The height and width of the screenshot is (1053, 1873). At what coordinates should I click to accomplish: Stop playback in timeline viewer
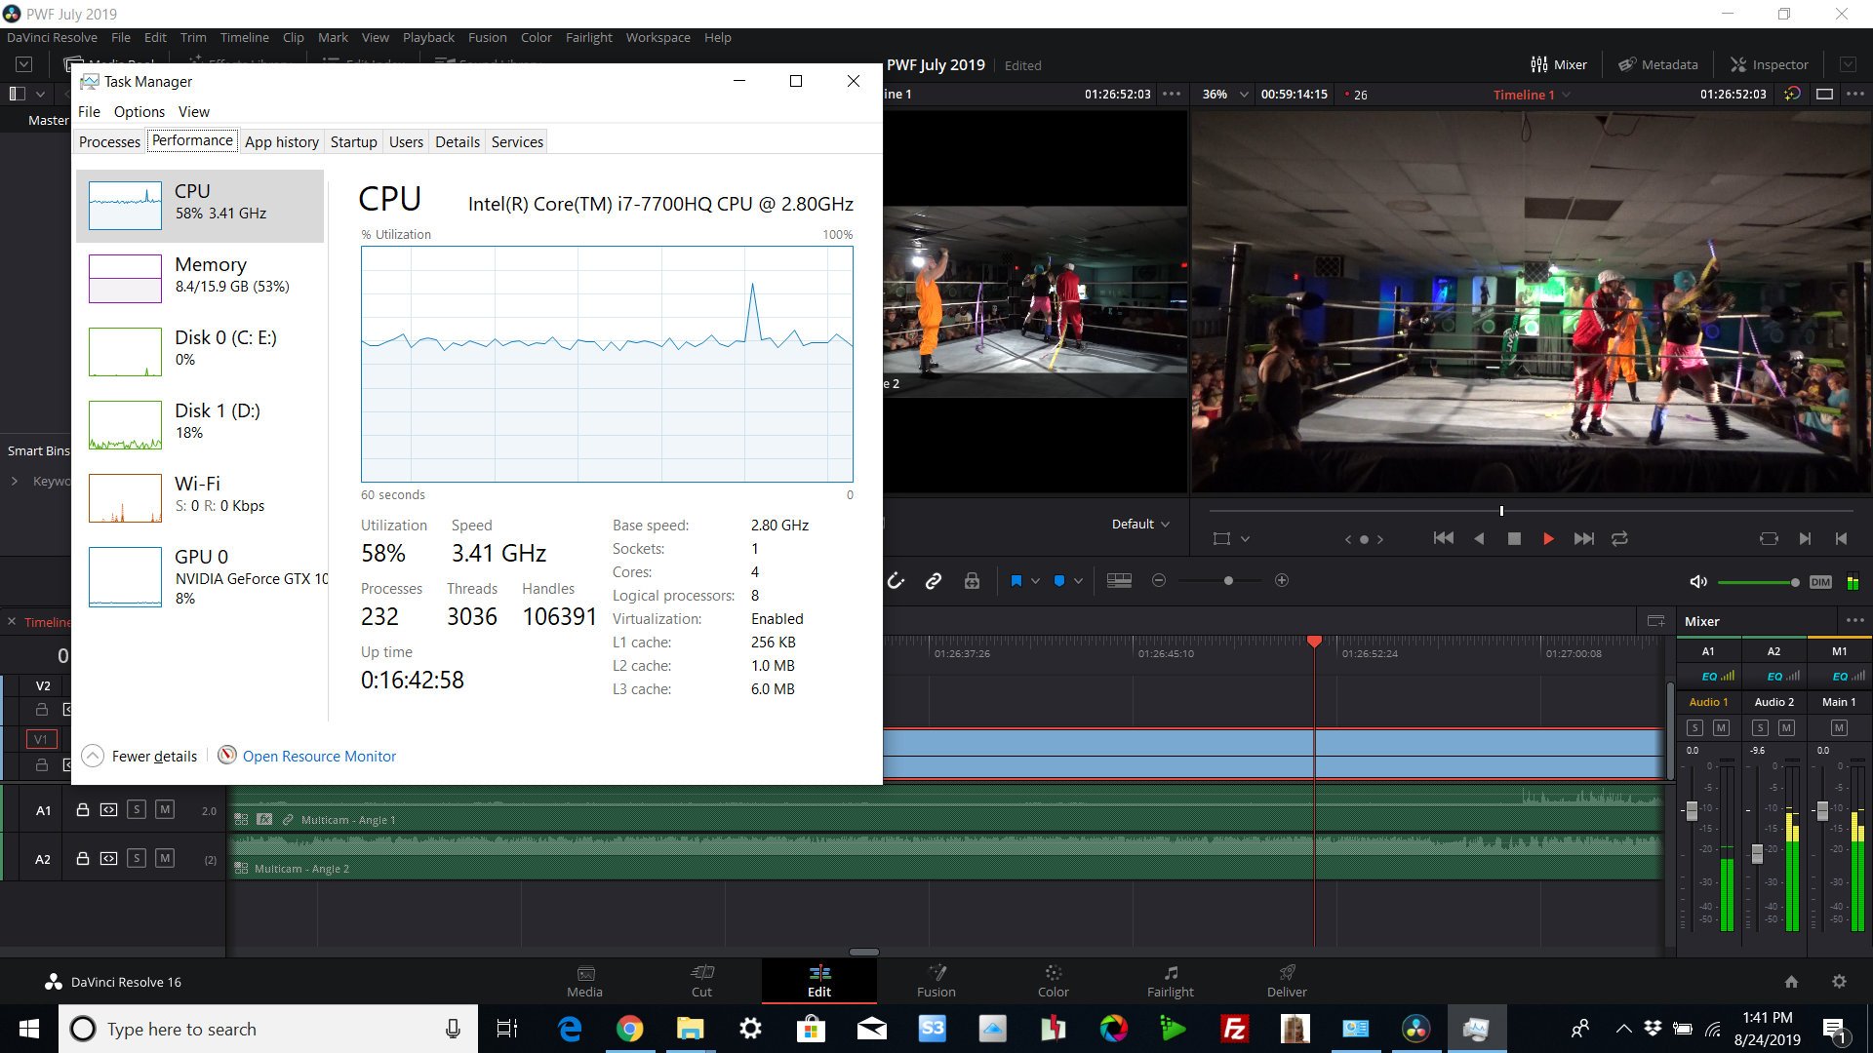(x=1514, y=538)
